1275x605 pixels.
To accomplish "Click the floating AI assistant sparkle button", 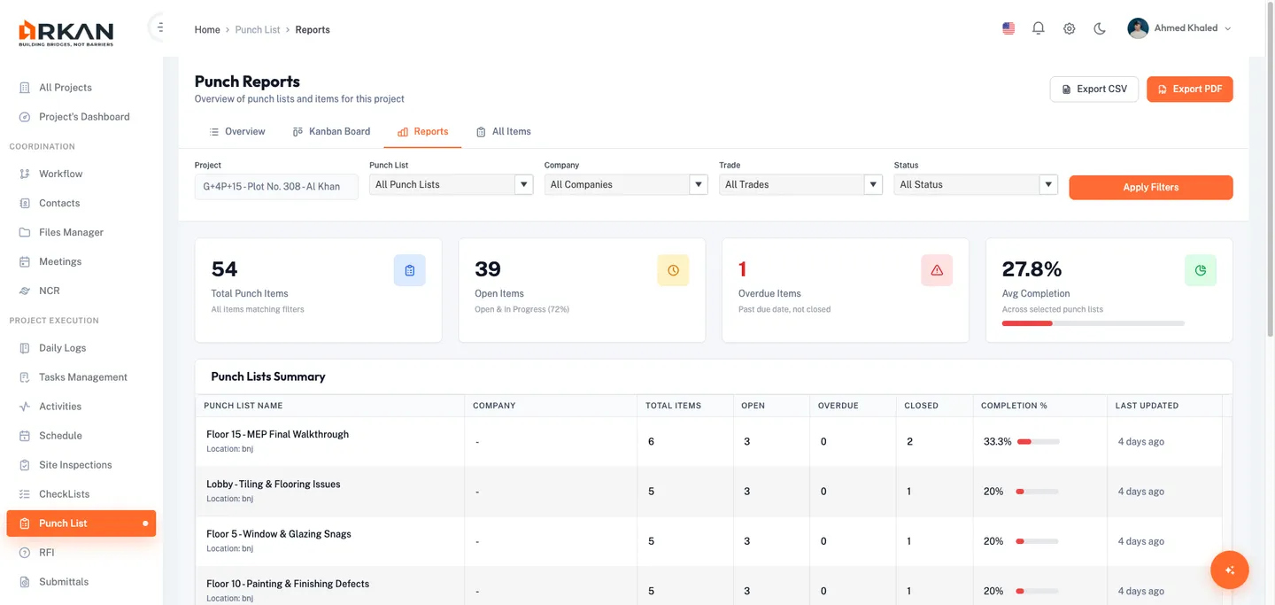I will click(x=1229, y=570).
